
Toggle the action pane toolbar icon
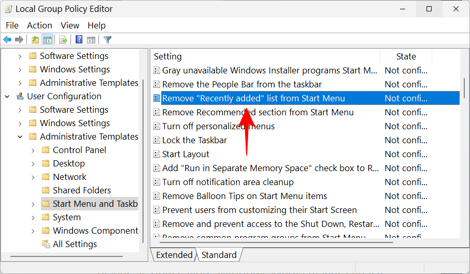pos(91,39)
